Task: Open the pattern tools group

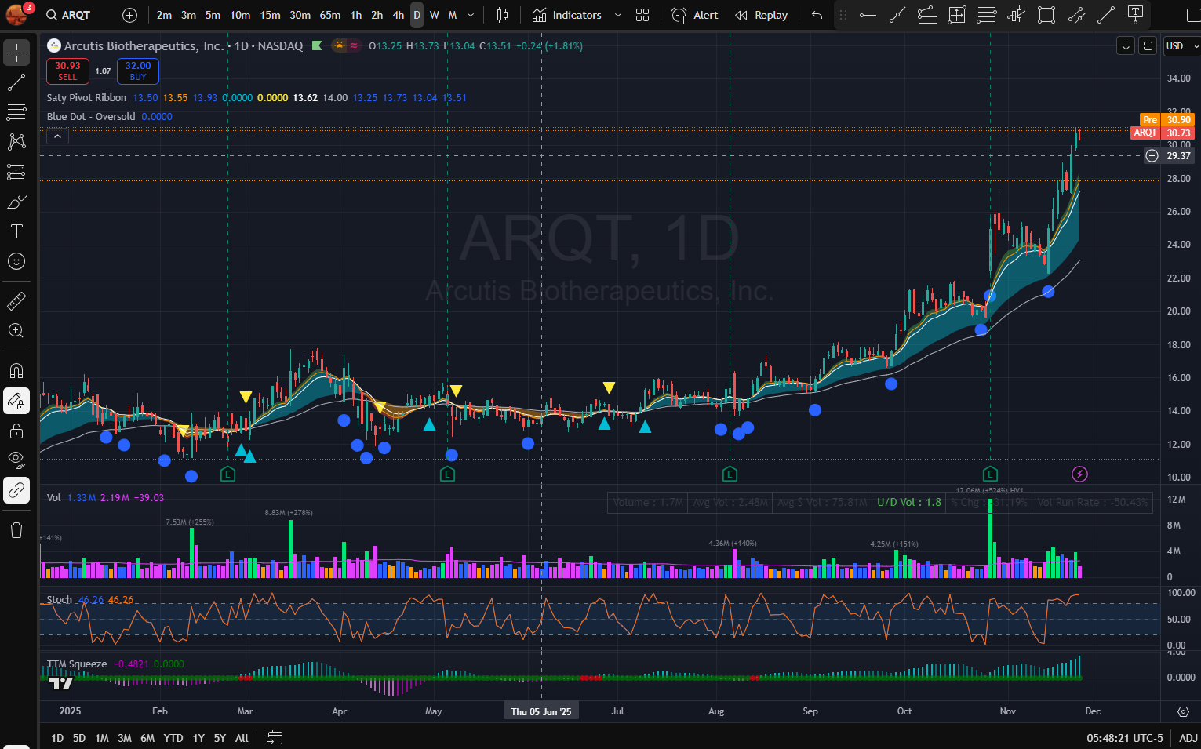Action: (x=16, y=142)
